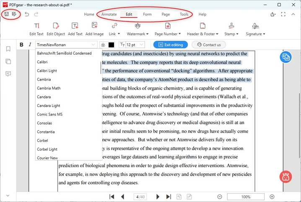
Task: Open the Help tab
Action: coord(202,14)
